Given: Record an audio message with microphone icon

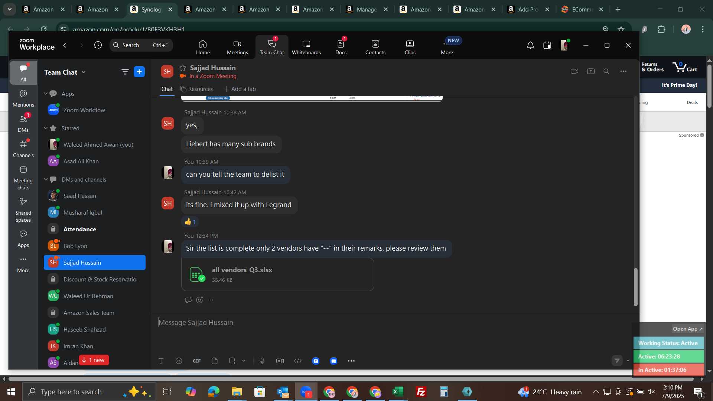Looking at the screenshot, I should click(x=262, y=361).
